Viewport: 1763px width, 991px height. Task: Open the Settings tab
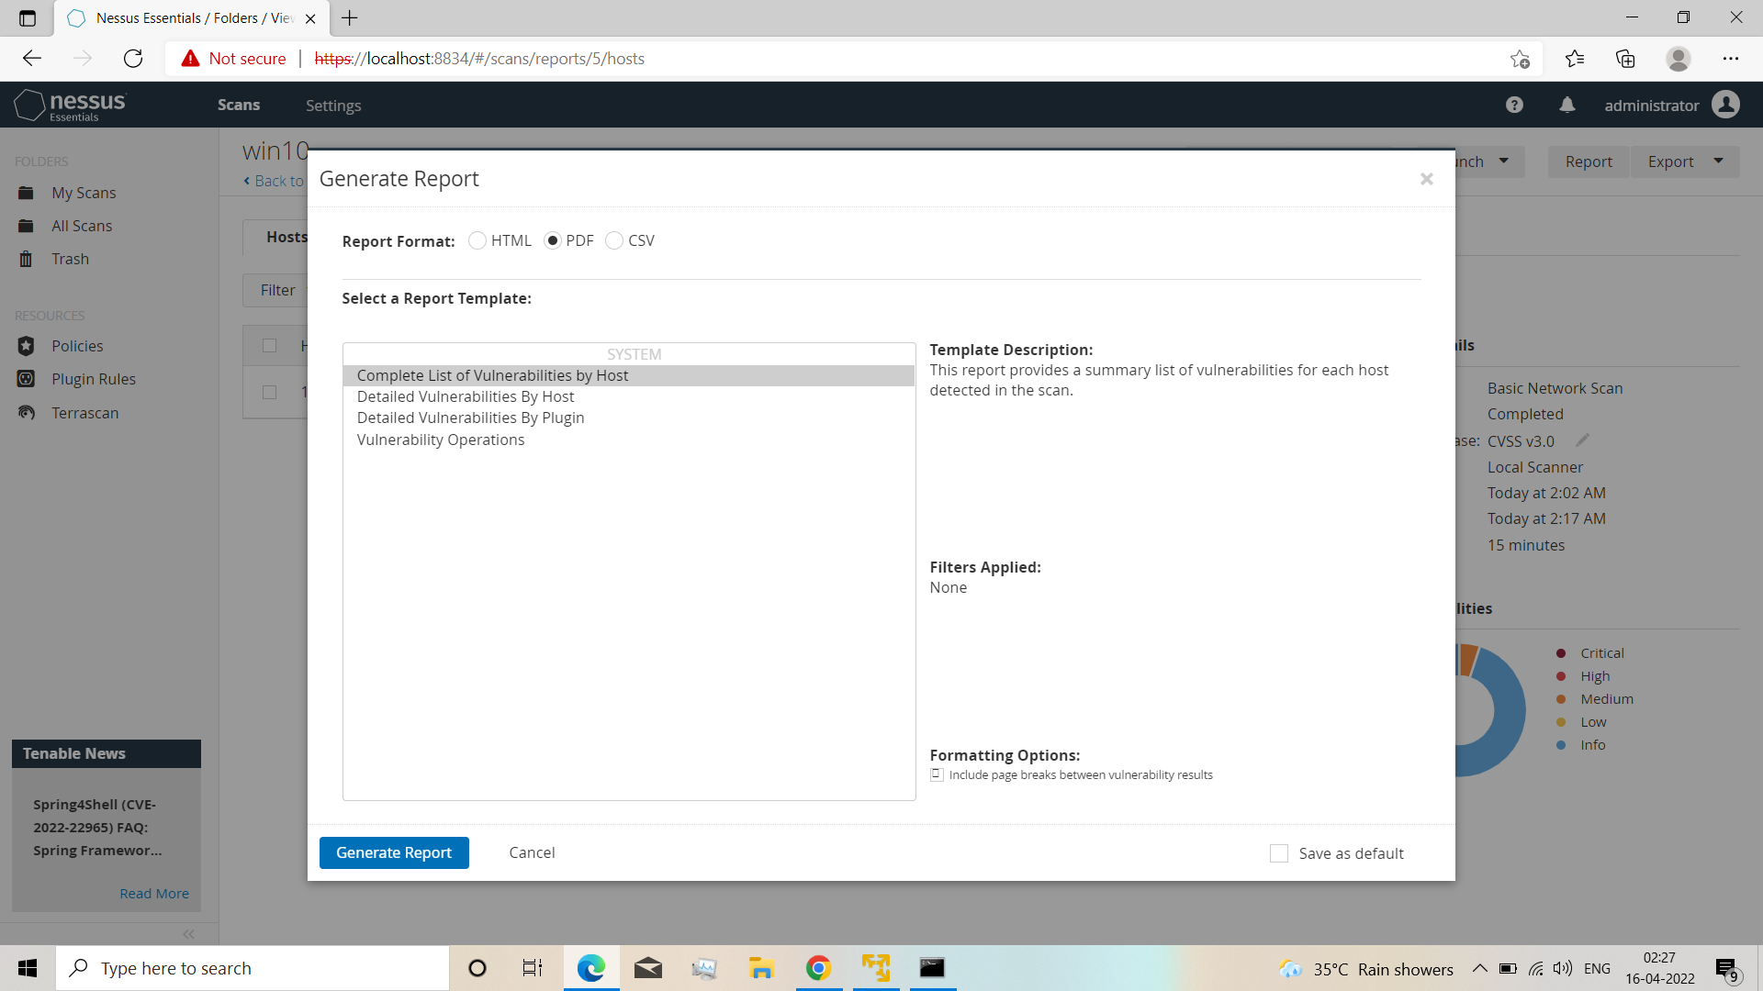coord(333,106)
